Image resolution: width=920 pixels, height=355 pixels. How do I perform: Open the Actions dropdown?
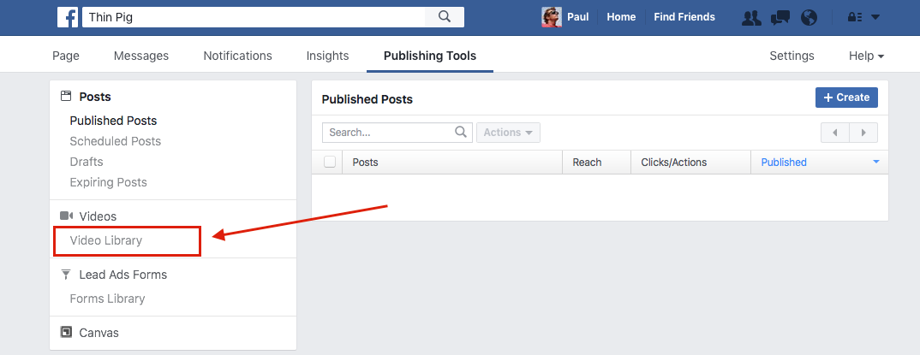point(508,133)
